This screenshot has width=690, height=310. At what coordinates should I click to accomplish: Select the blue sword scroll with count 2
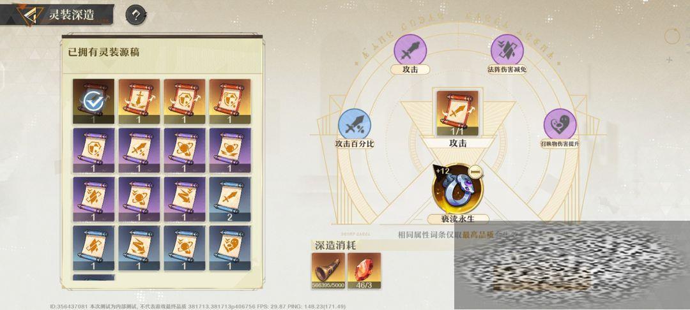coord(230,199)
